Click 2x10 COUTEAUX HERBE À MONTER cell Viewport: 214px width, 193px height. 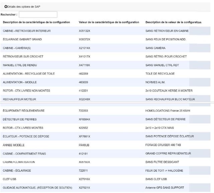[169, 91]
